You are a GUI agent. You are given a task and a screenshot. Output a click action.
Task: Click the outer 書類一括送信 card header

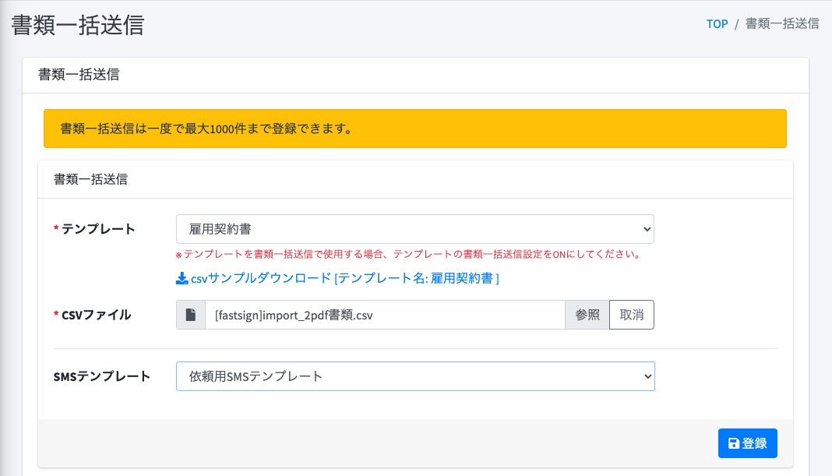pyautogui.click(x=79, y=75)
